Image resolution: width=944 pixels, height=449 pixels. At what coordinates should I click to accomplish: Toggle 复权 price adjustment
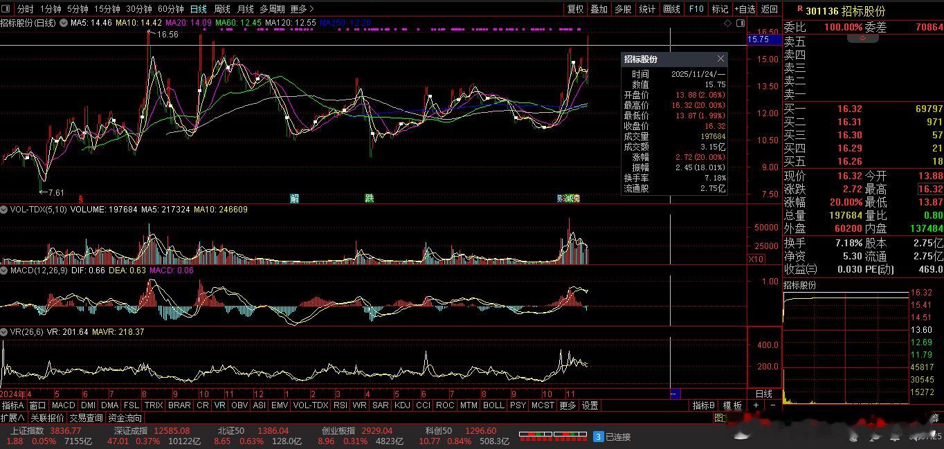coord(575,9)
